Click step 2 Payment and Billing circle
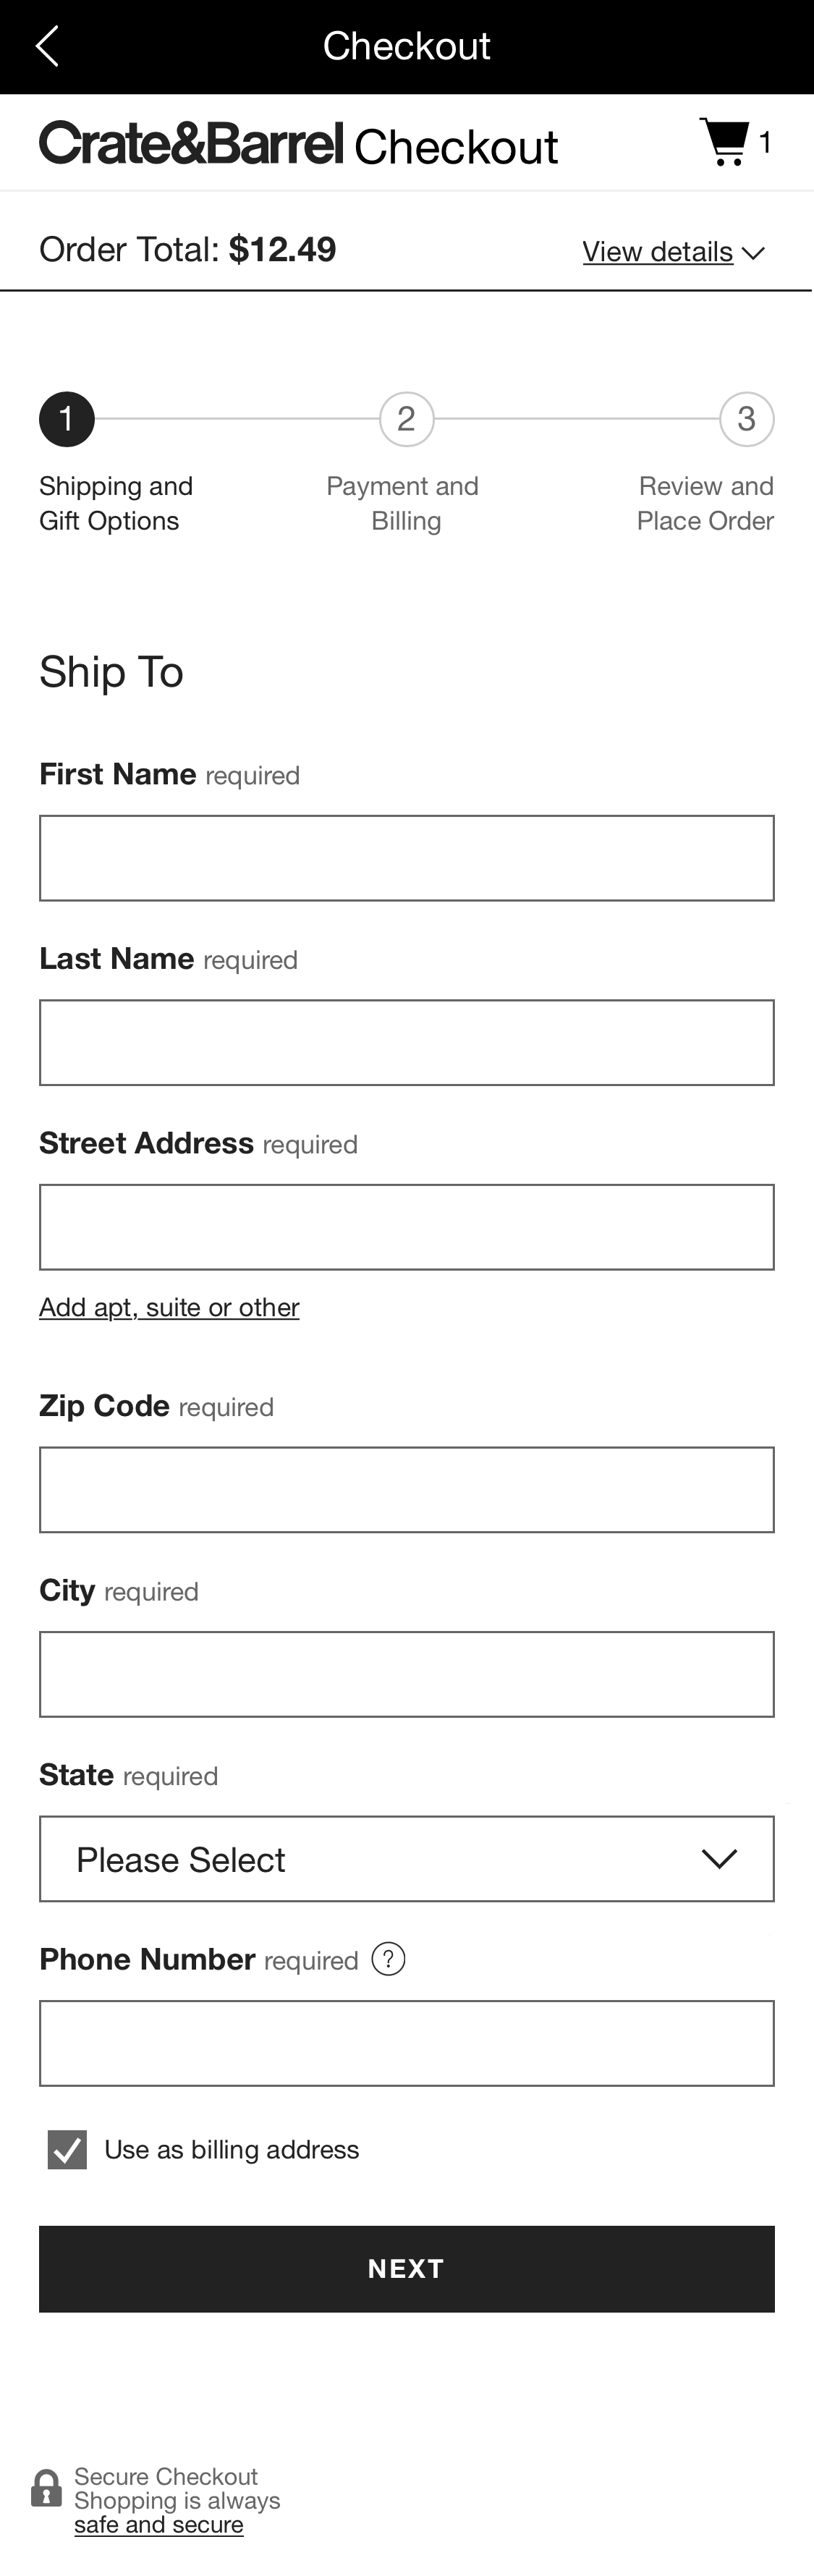 pos(407,419)
